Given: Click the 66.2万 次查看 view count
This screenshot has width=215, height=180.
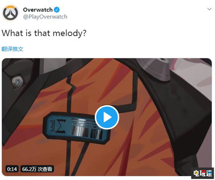Looking at the screenshot, I should tap(37, 169).
